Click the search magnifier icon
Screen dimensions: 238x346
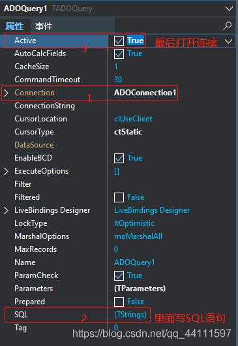227,25
